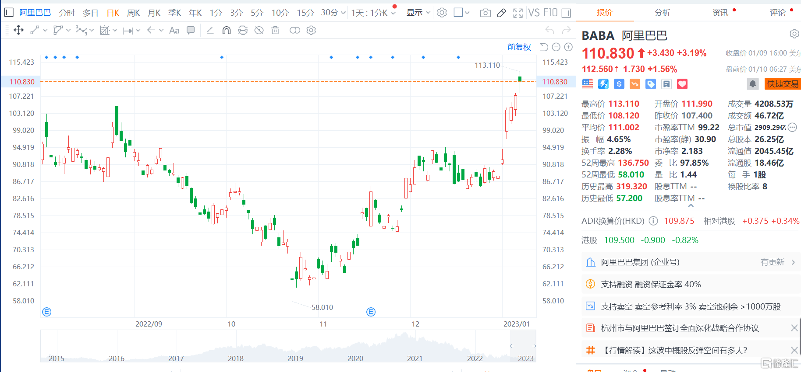The height and width of the screenshot is (372, 801).
Task: Switch to the 资讯 news tab
Action: [720, 13]
